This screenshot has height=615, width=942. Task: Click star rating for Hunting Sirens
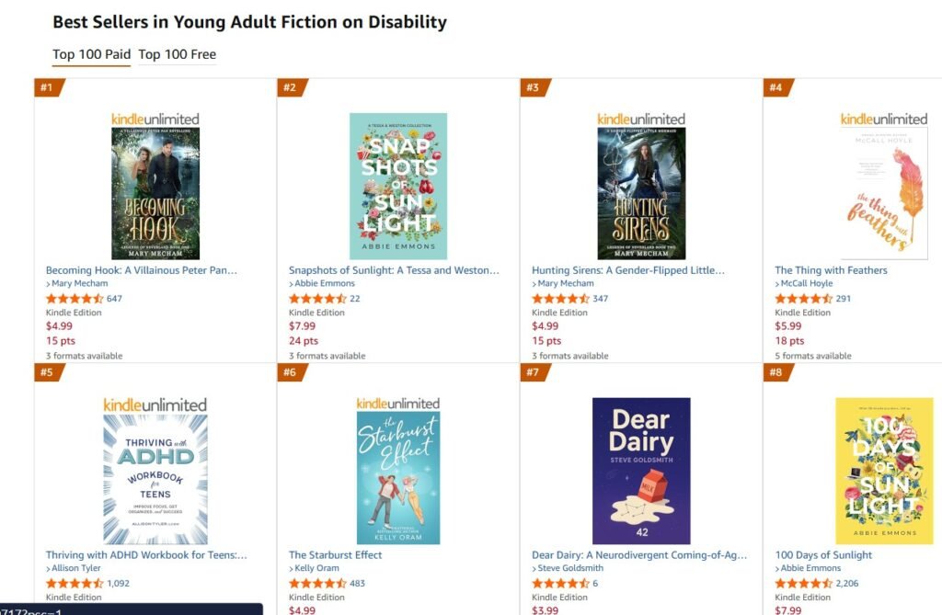point(560,299)
